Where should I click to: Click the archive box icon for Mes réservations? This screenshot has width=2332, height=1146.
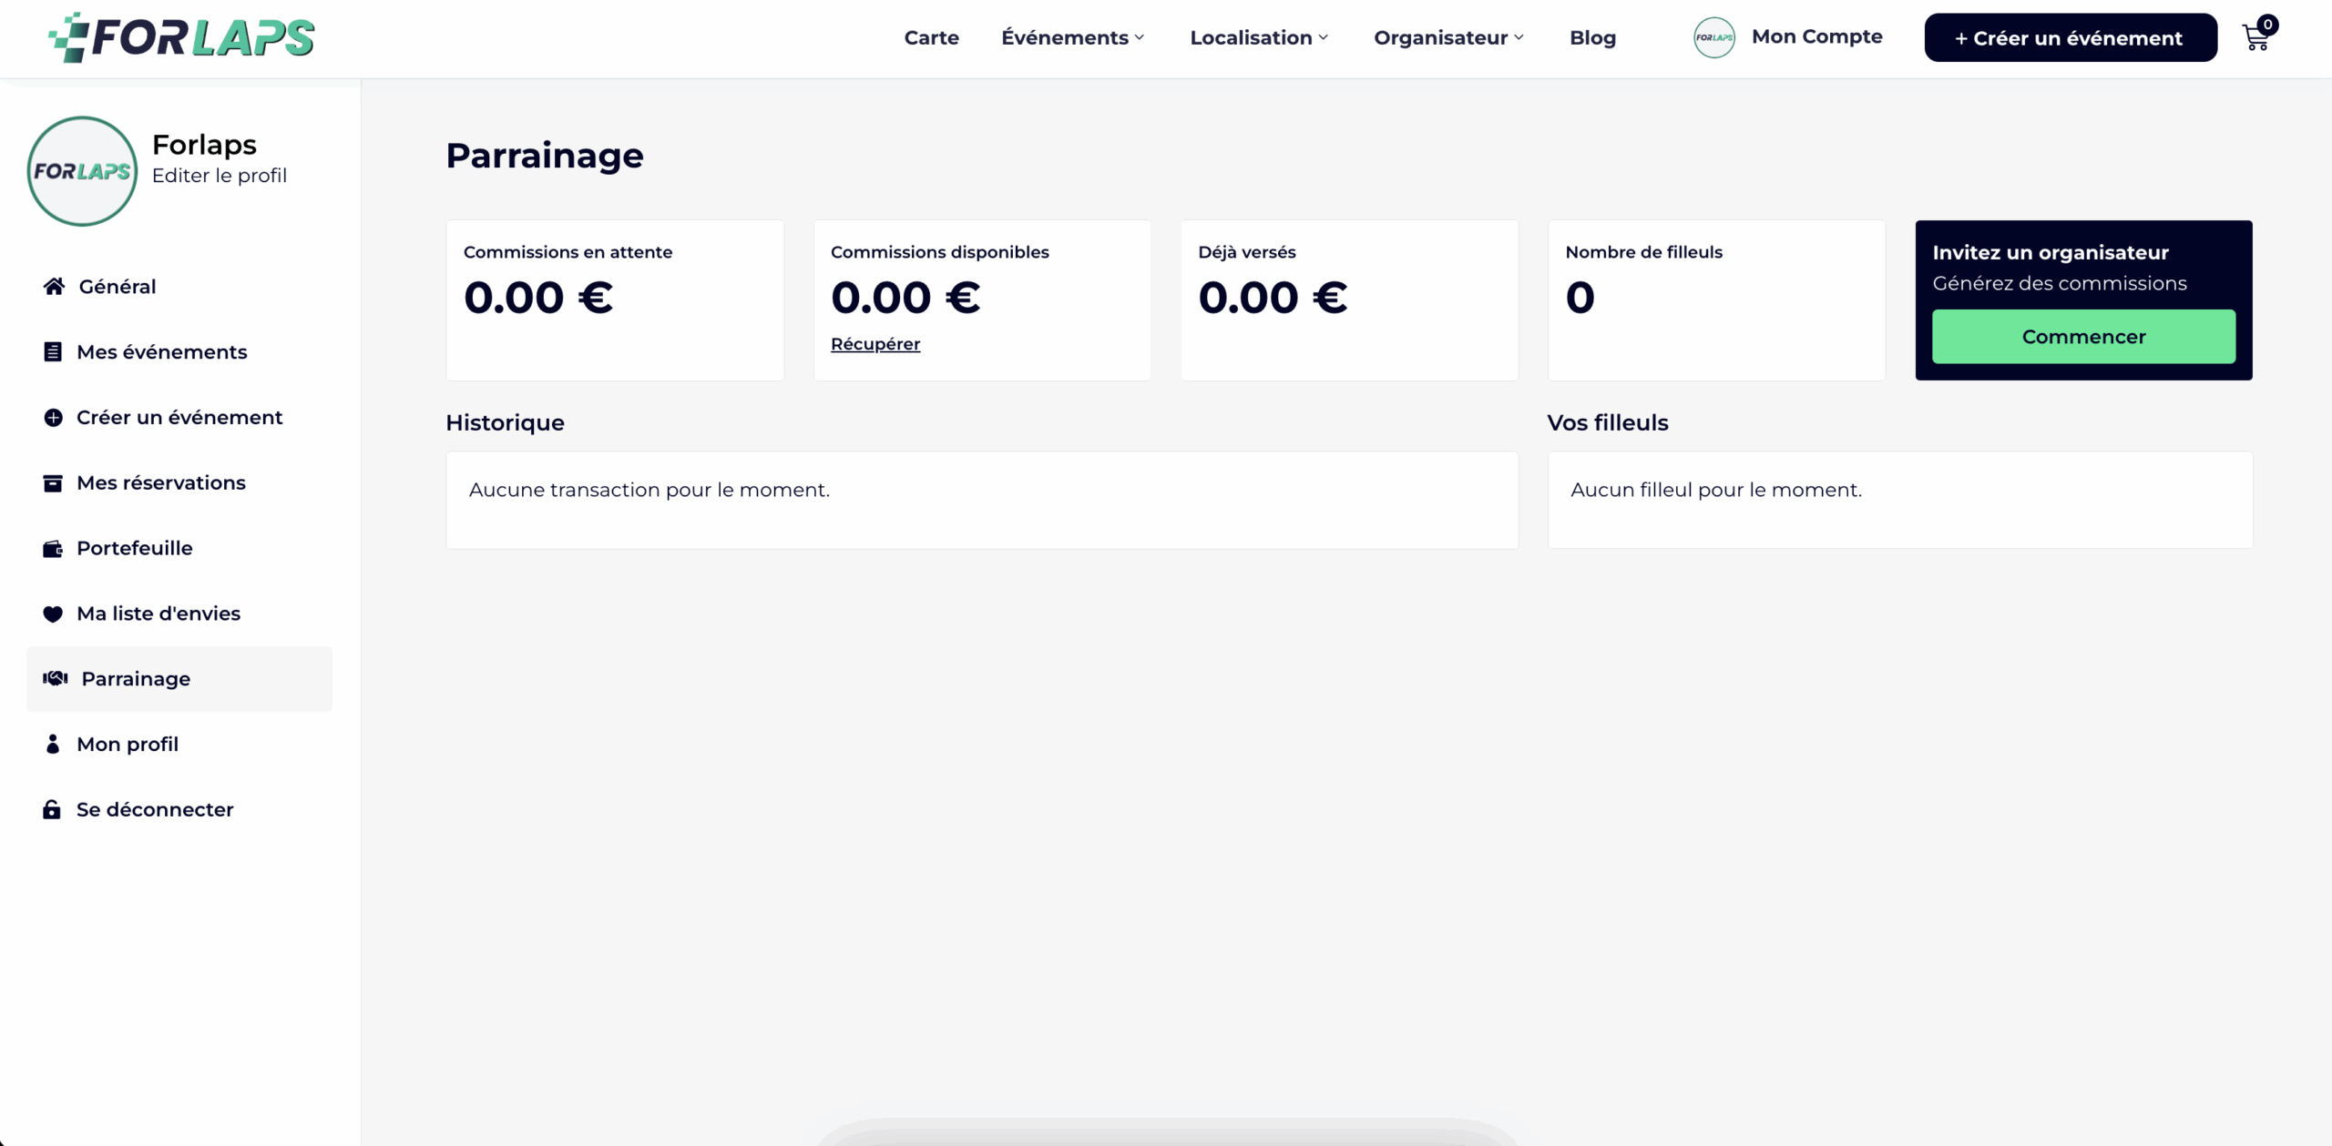click(53, 483)
